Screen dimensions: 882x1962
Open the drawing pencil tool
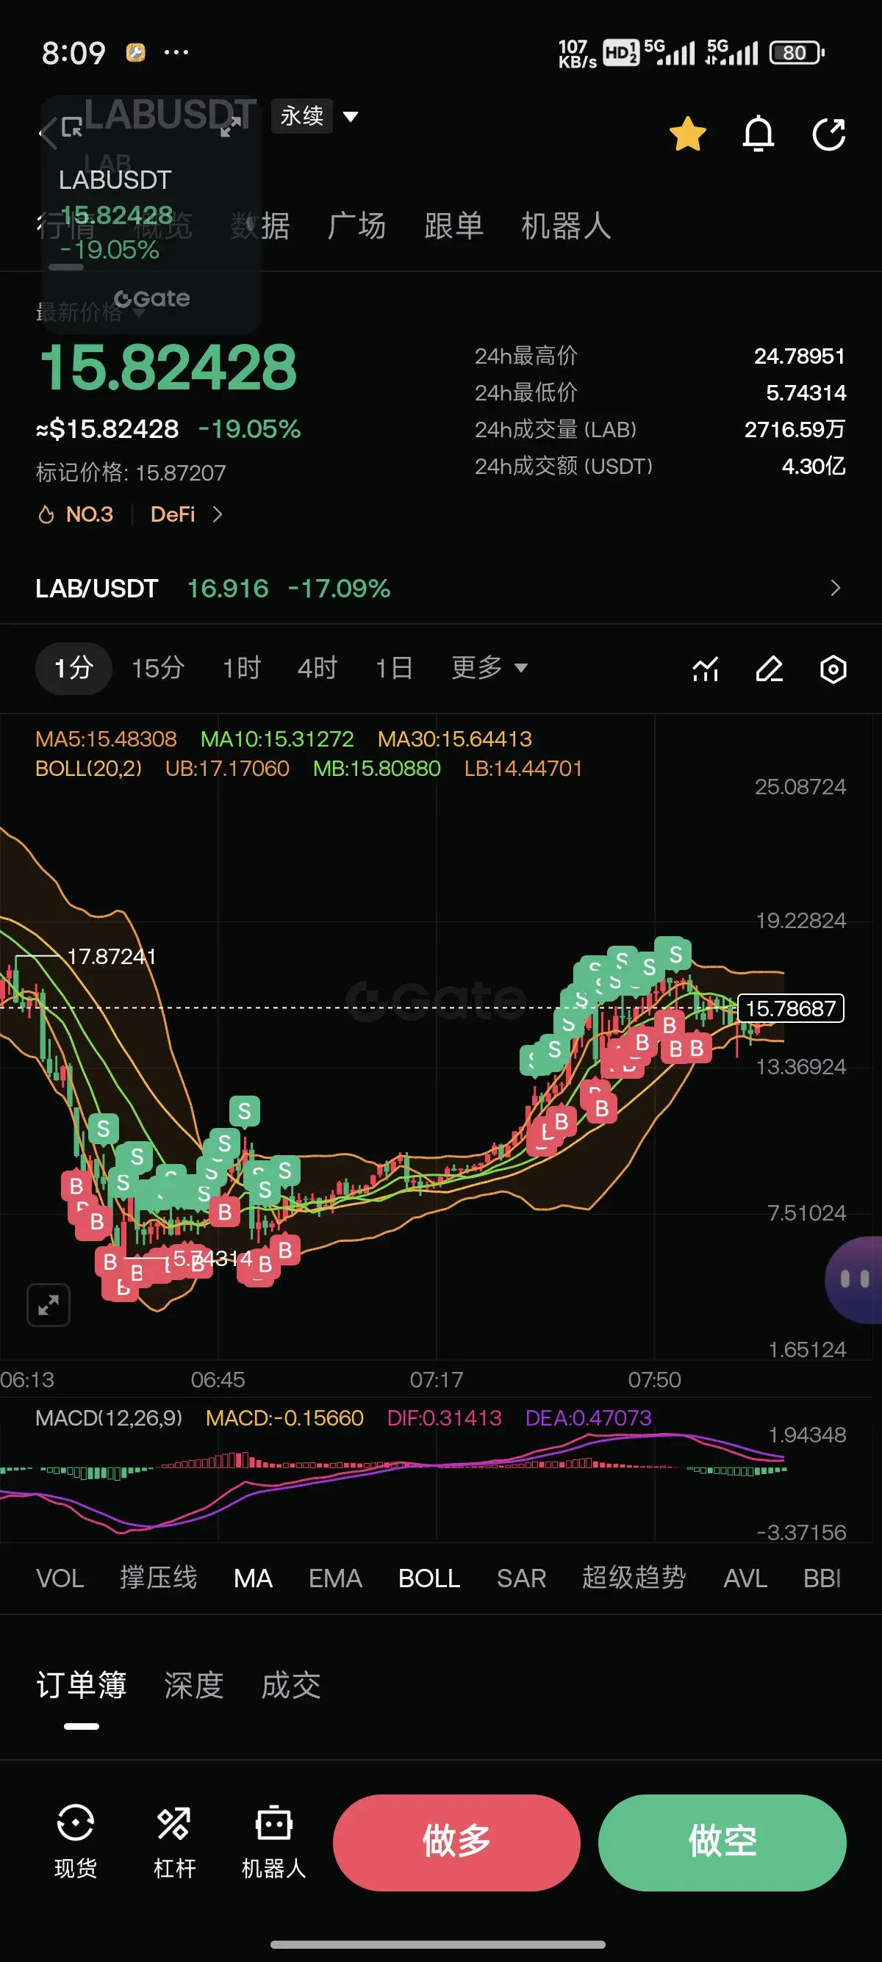pyautogui.click(x=770, y=669)
